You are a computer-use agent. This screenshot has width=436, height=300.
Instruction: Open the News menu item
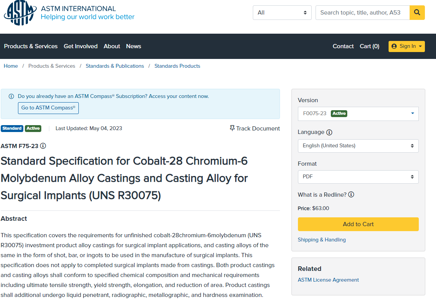click(x=133, y=46)
